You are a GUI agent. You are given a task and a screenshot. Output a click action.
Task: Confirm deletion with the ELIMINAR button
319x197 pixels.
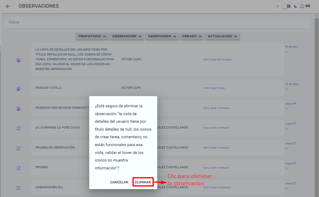(x=143, y=182)
